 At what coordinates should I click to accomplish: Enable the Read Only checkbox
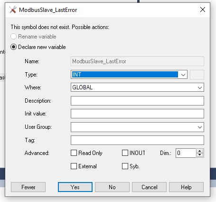click(74, 153)
